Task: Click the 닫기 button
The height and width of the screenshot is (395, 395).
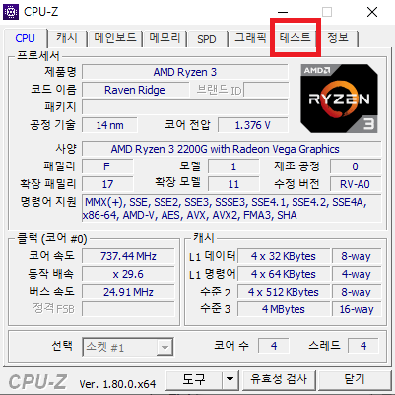Action: [x=355, y=380]
